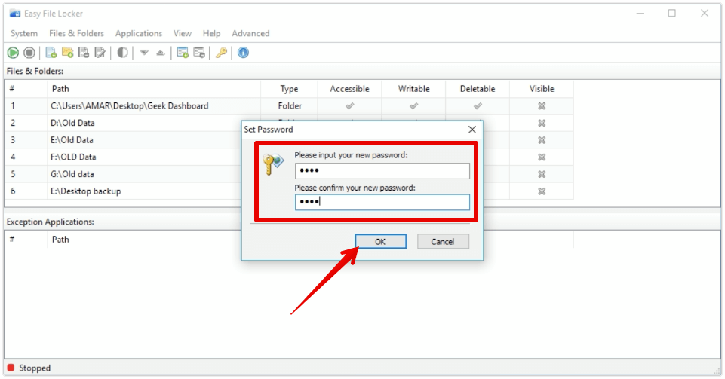Click the Add Folder toolbar icon
The width and height of the screenshot is (725, 379).
pos(67,53)
